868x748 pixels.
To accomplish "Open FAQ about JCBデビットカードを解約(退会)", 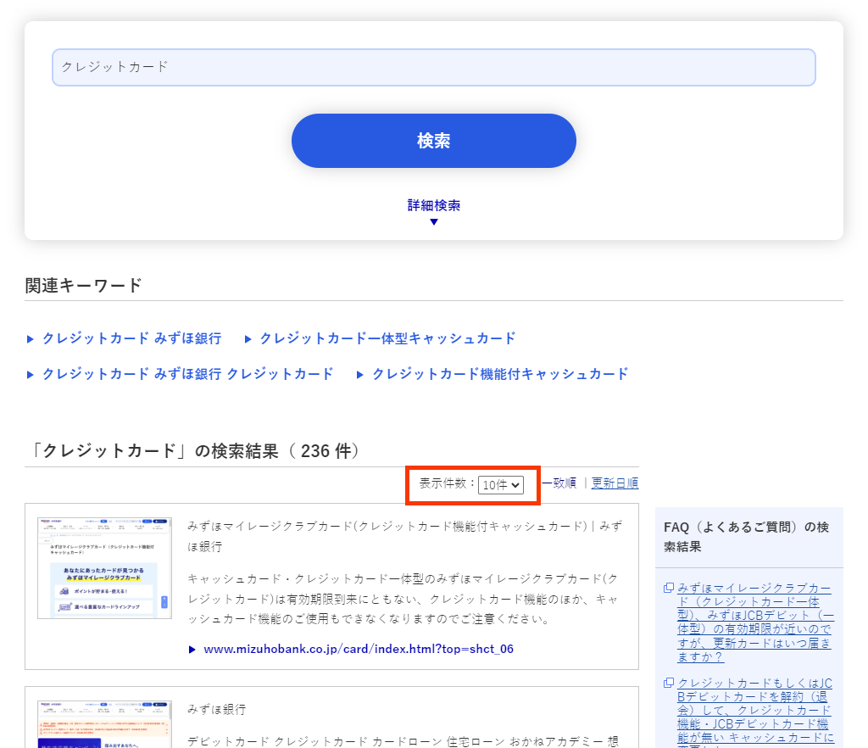I will click(755, 712).
